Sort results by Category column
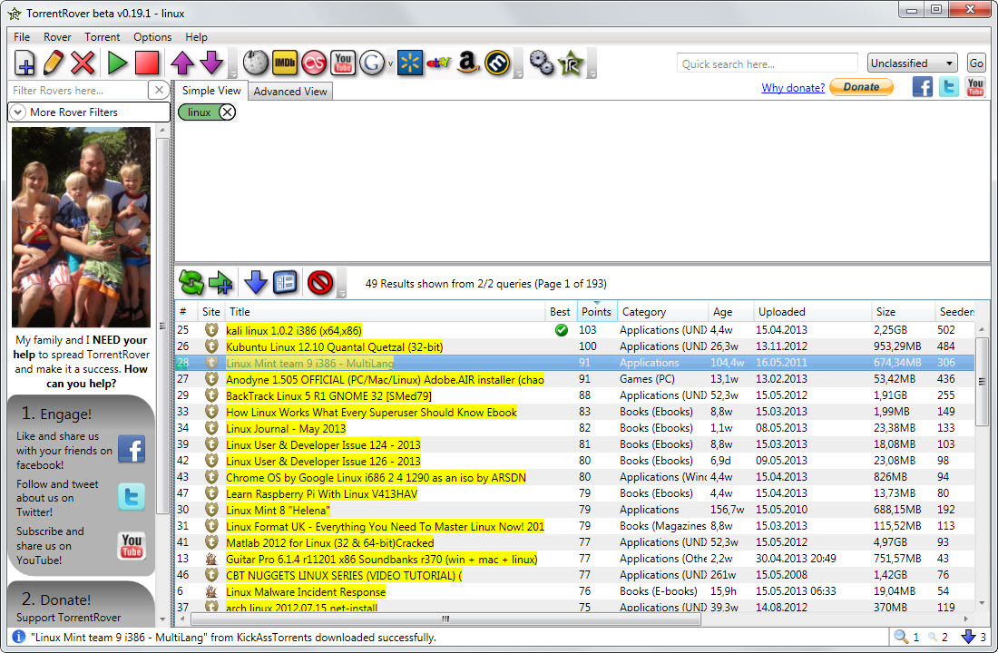The image size is (998, 653). pos(662,311)
